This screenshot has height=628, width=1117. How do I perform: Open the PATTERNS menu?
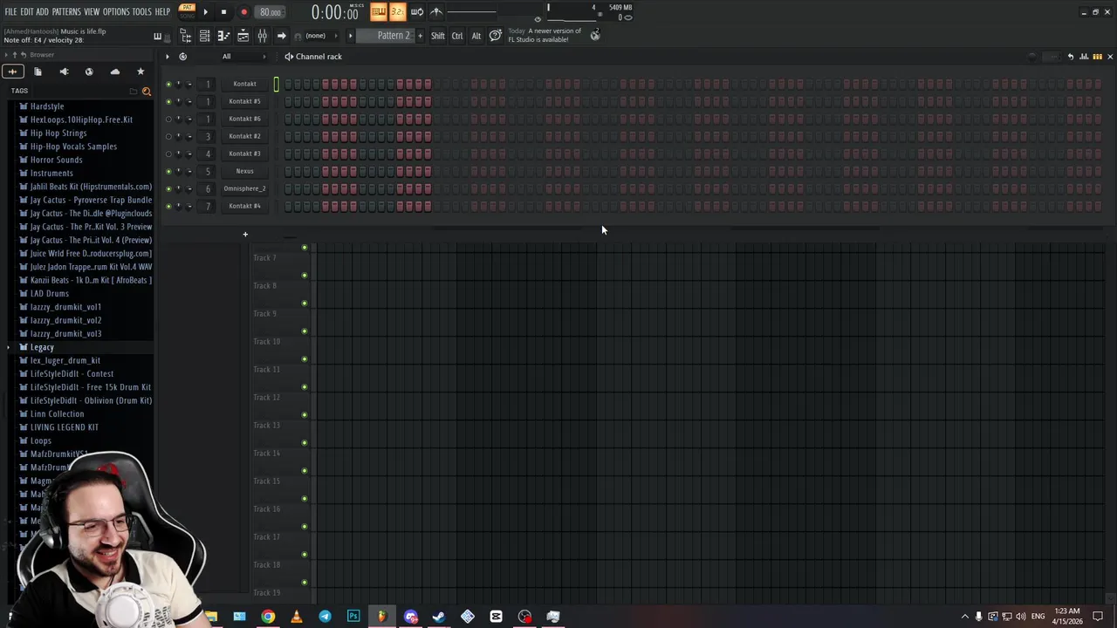point(66,11)
